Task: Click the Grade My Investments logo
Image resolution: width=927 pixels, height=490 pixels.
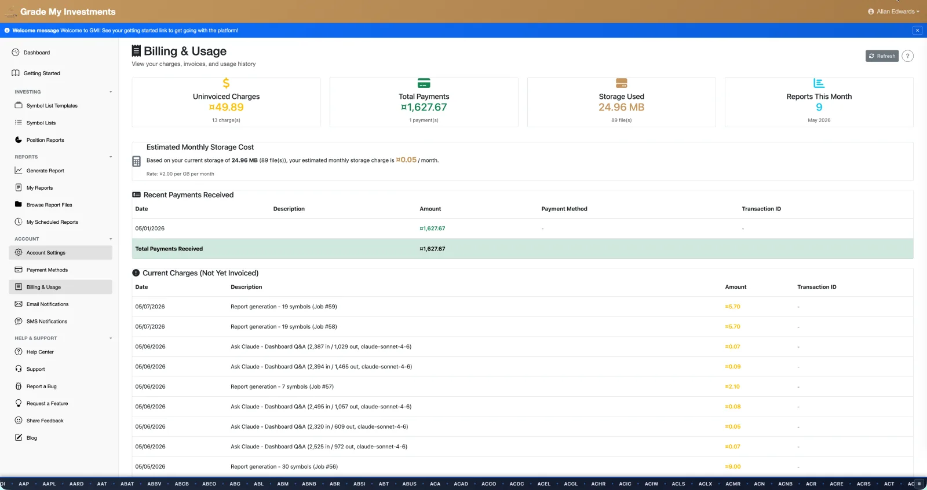Action: pyautogui.click(x=60, y=12)
